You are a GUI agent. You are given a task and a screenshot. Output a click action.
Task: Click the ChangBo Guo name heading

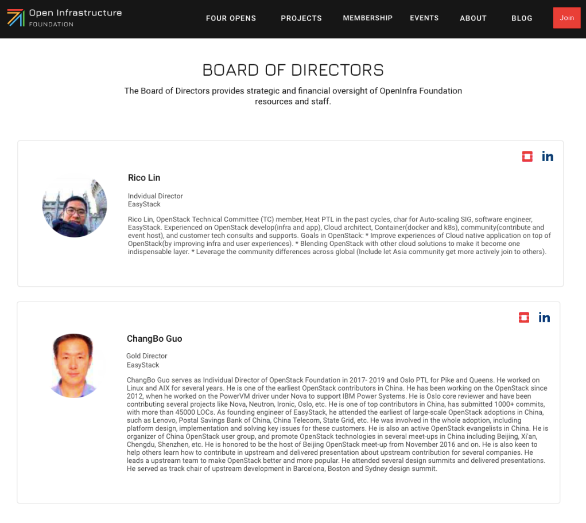154,339
